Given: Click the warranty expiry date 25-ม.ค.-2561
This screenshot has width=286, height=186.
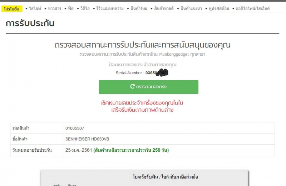Looking at the screenshot, I should pyautogui.click(x=78, y=150).
